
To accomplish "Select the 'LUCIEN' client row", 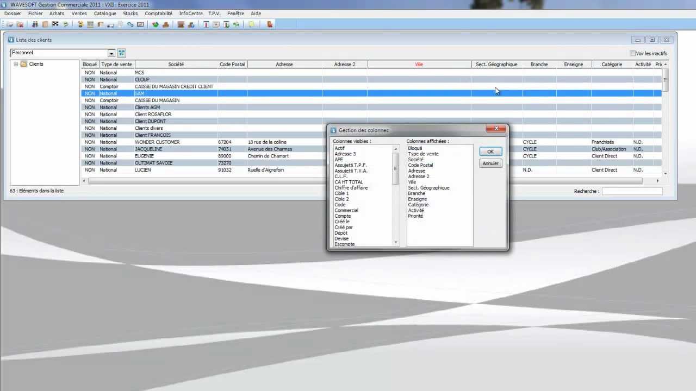I will (x=371, y=170).
